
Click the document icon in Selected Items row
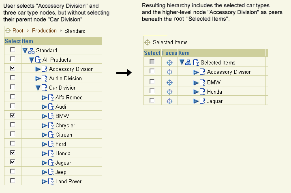[x=196, y=62]
